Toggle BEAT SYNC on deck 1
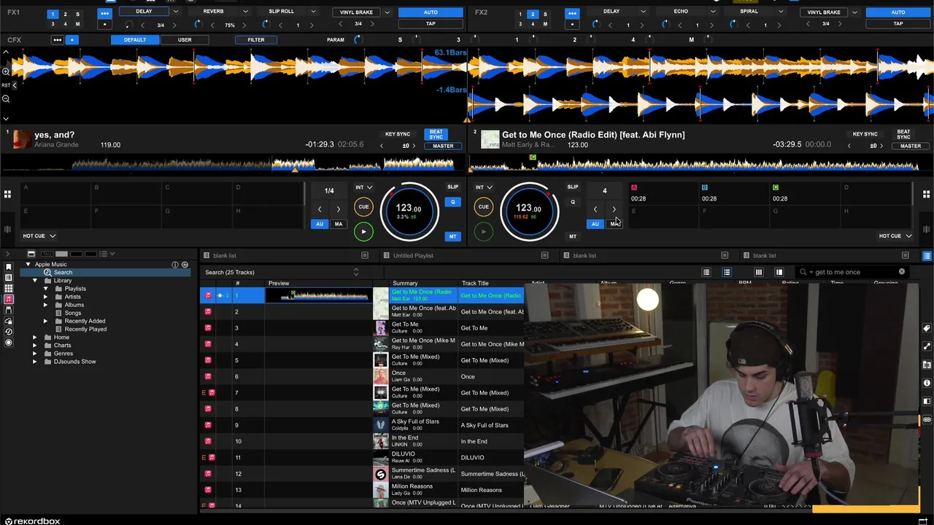Screen dimensions: 934x525 point(436,135)
